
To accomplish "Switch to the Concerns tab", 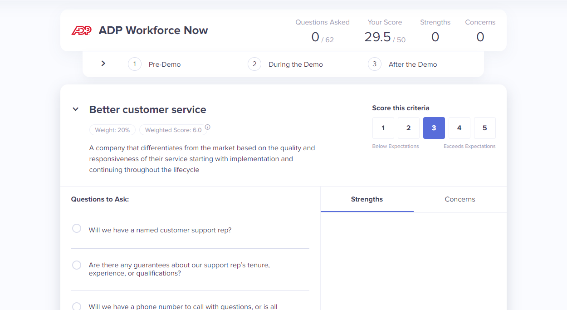I will (x=460, y=199).
